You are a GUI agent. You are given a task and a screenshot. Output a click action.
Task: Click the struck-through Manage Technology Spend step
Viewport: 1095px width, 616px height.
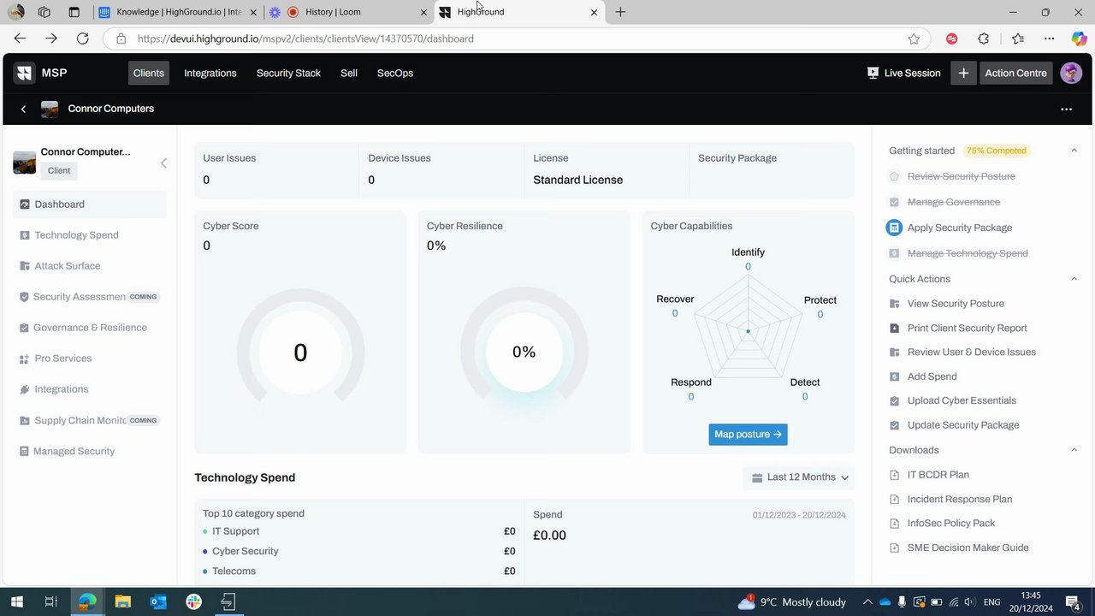click(968, 253)
